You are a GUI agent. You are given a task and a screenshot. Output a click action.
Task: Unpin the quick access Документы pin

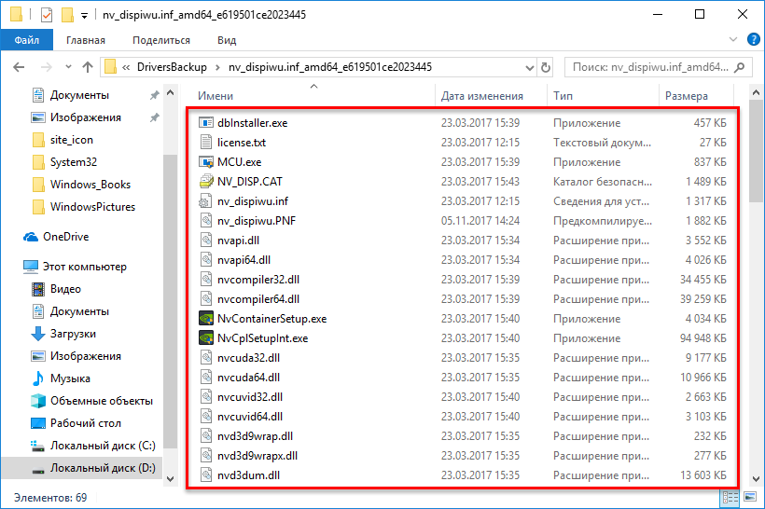(x=154, y=95)
